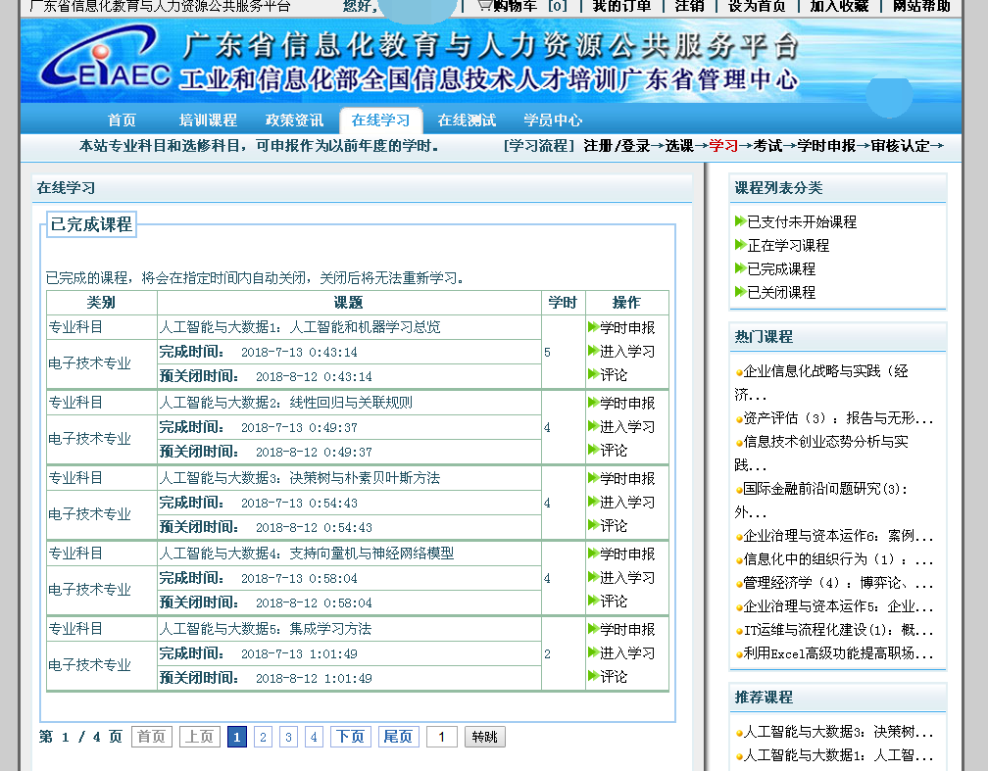This screenshot has width=988, height=771.
Task: Click the page number input field
Action: [441, 737]
